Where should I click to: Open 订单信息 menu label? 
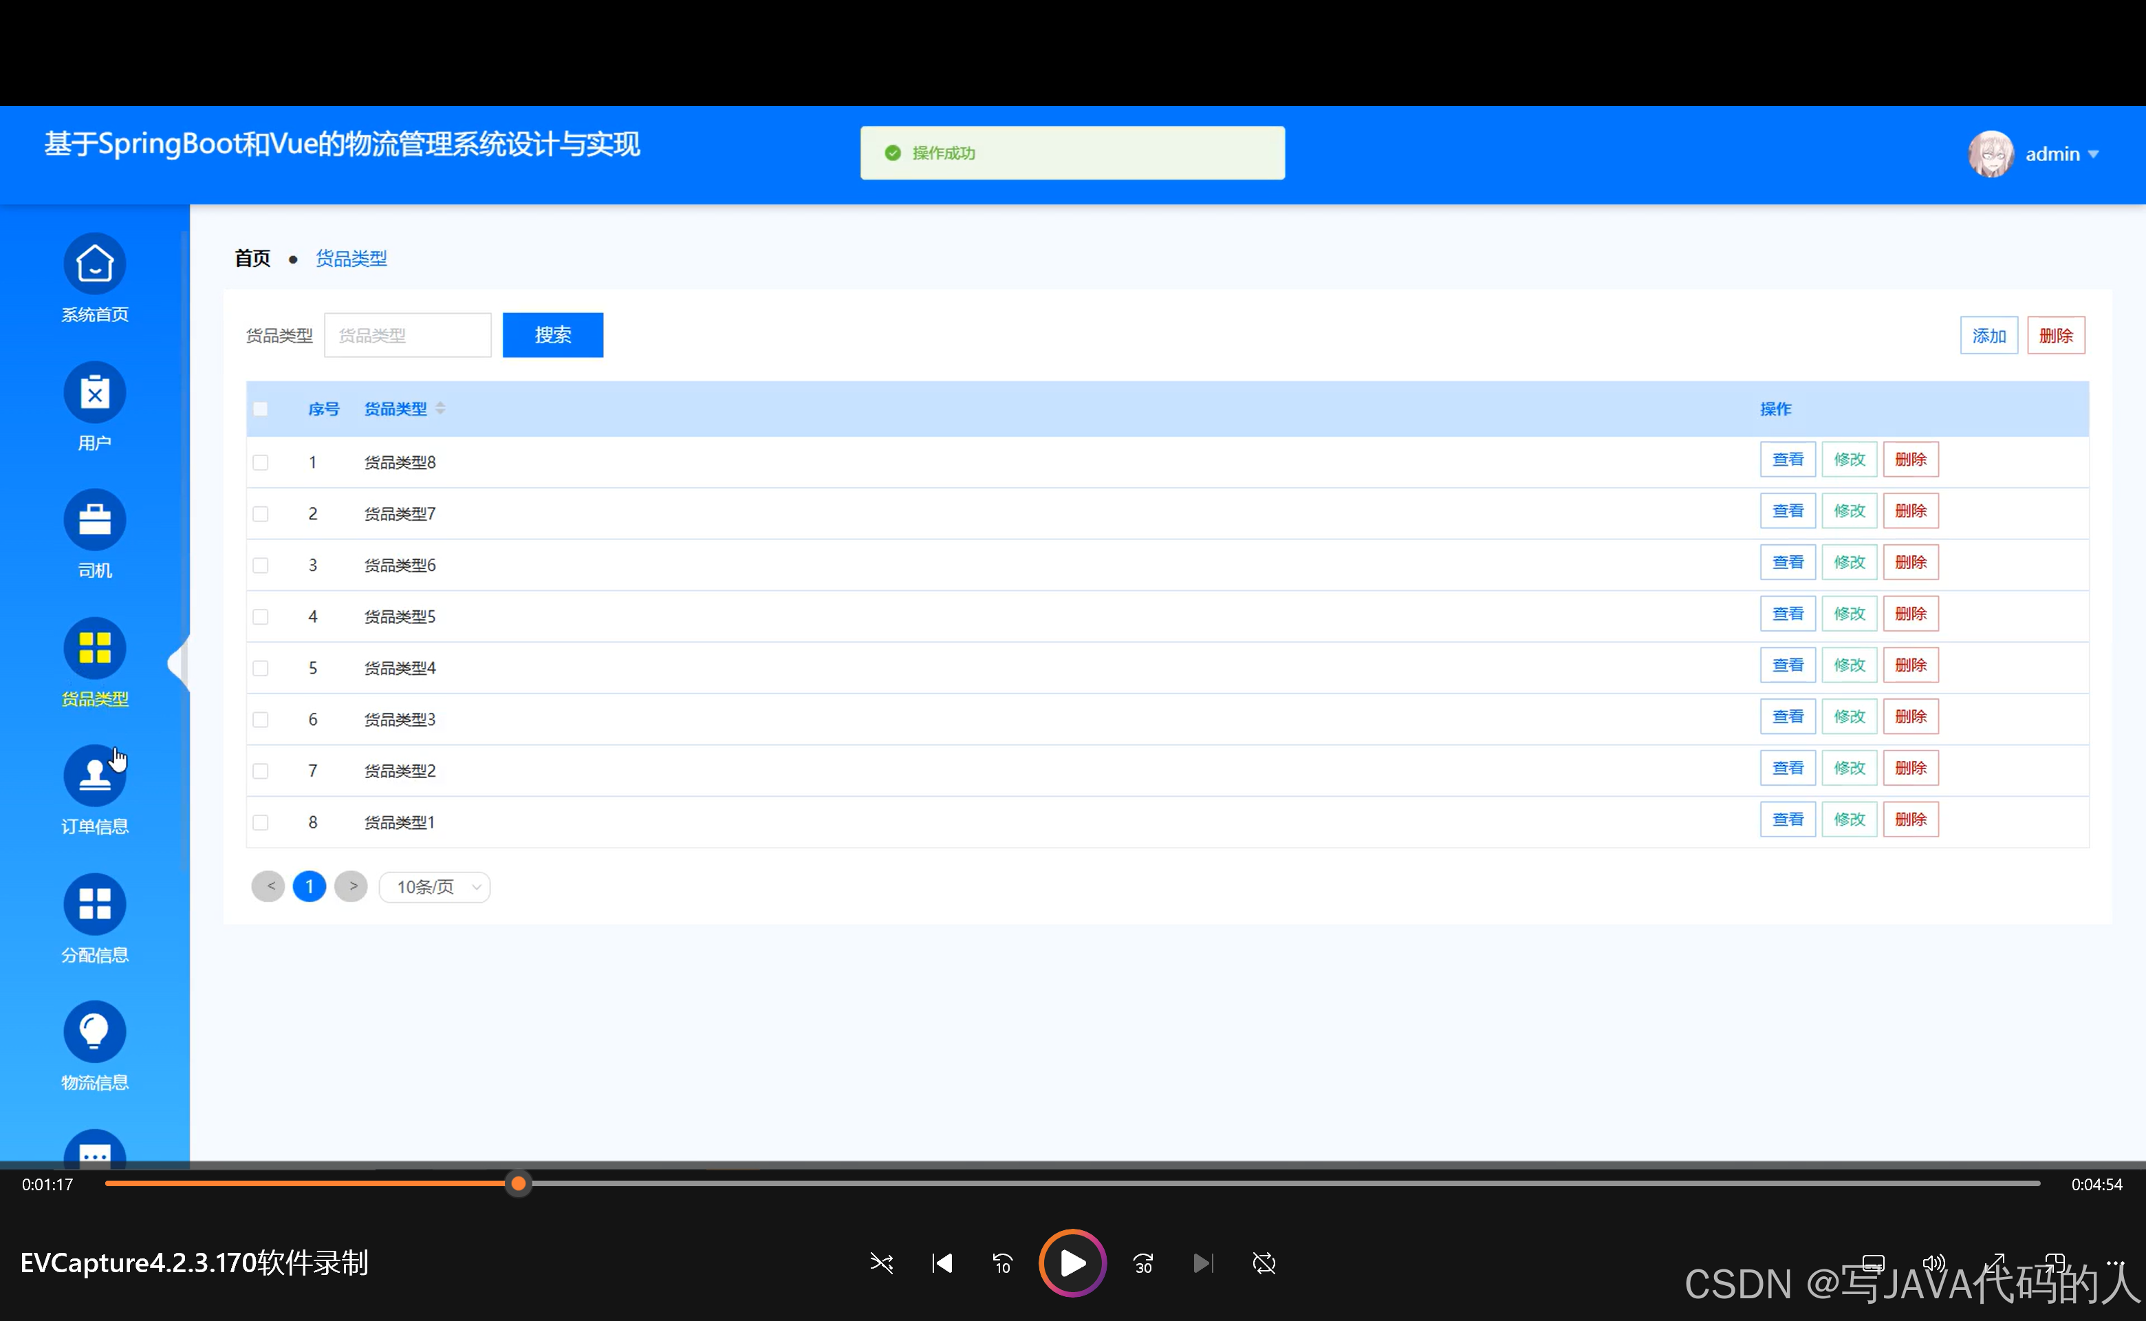pyautogui.click(x=94, y=826)
